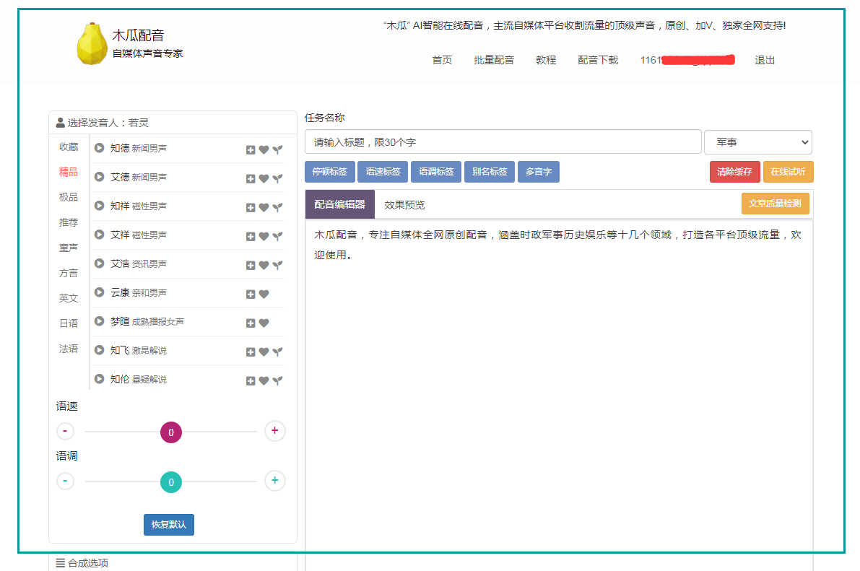
Task: Play the 知德 新闻男声 voice sample
Action: click(100, 148)
